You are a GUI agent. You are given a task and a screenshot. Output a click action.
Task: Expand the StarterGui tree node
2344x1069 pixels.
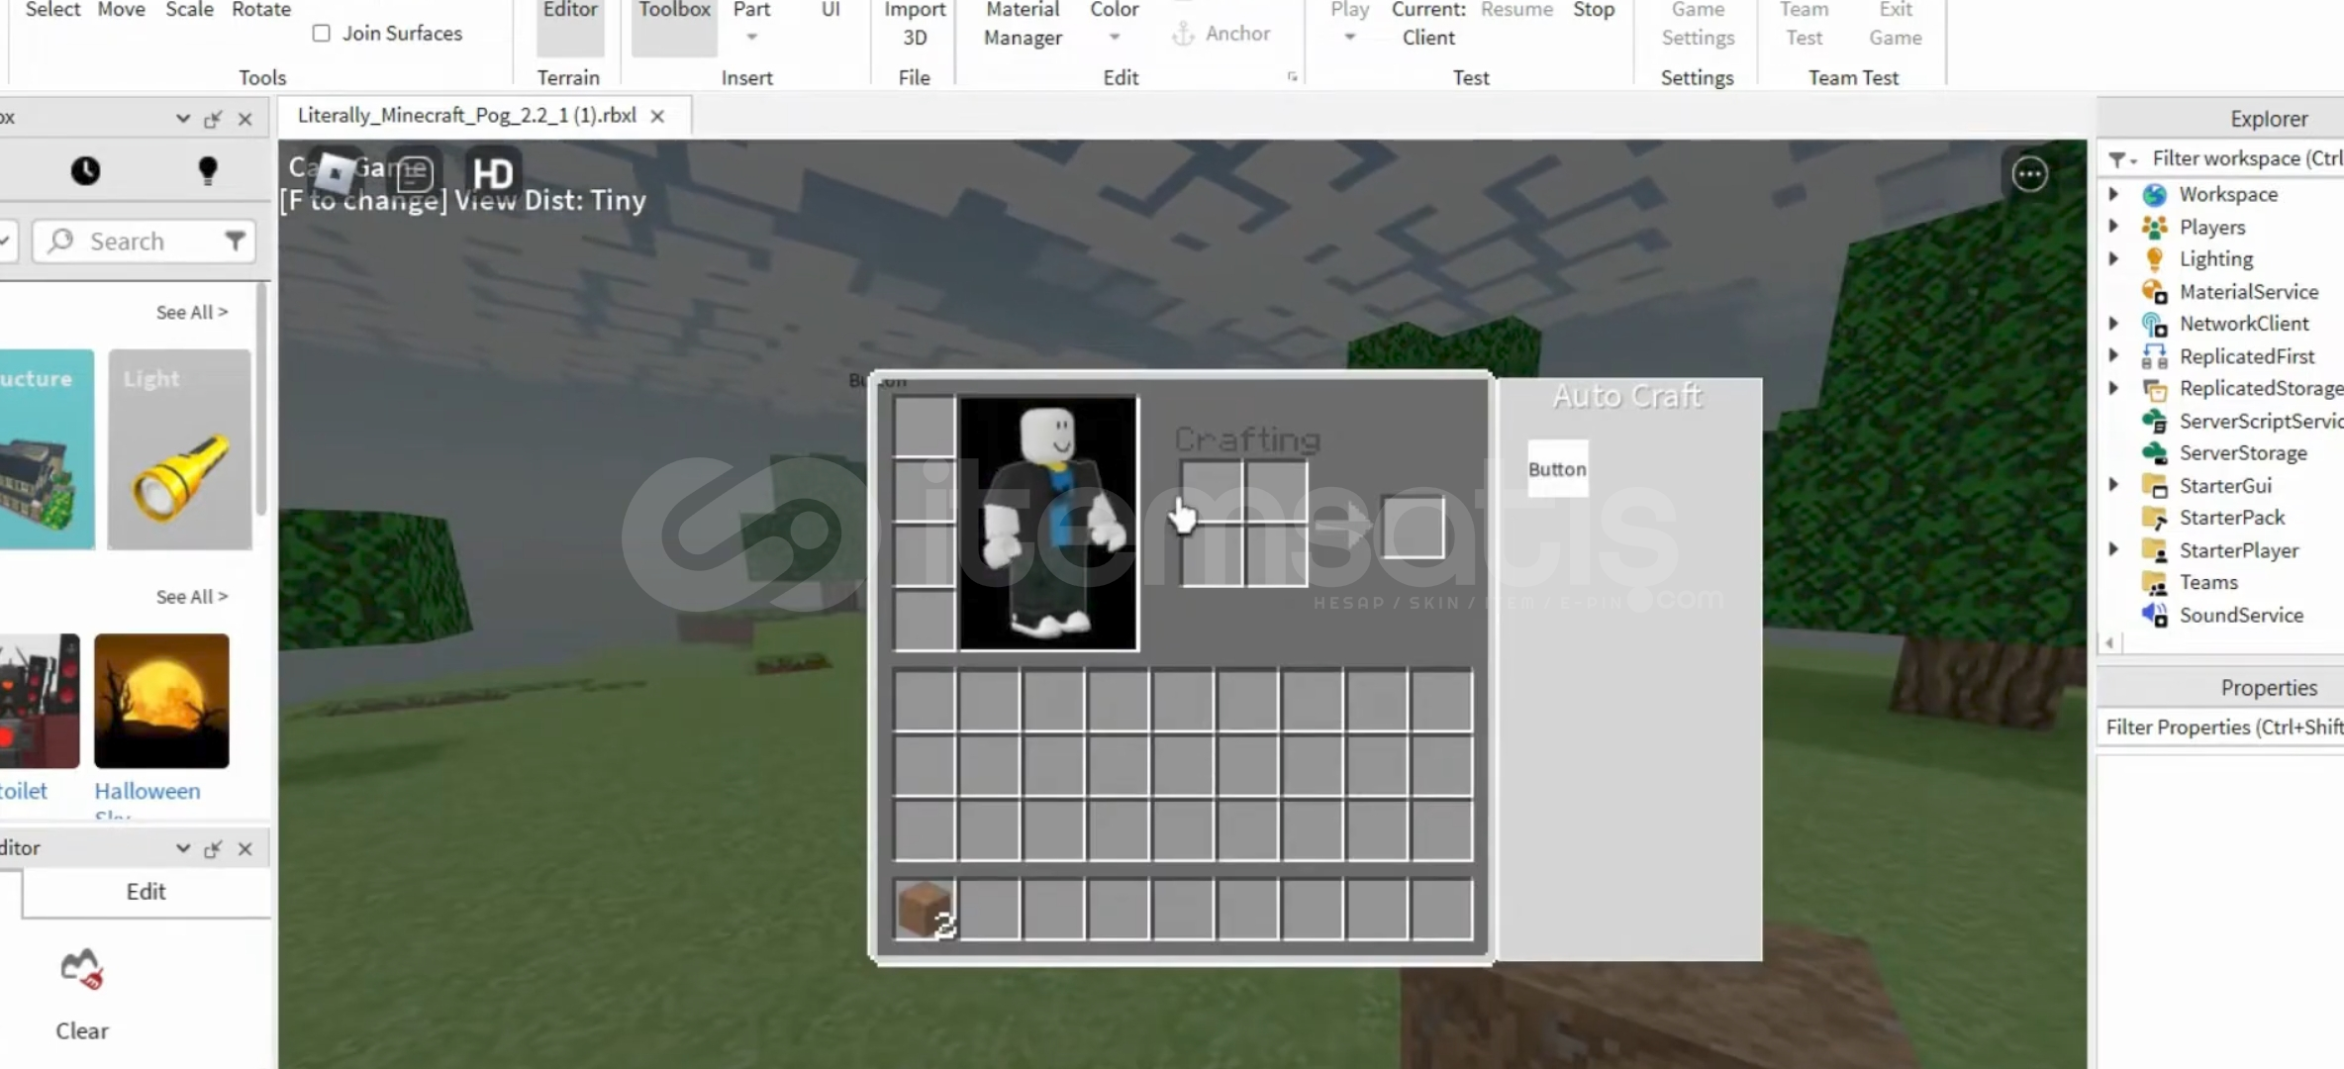pos(2113,485)
